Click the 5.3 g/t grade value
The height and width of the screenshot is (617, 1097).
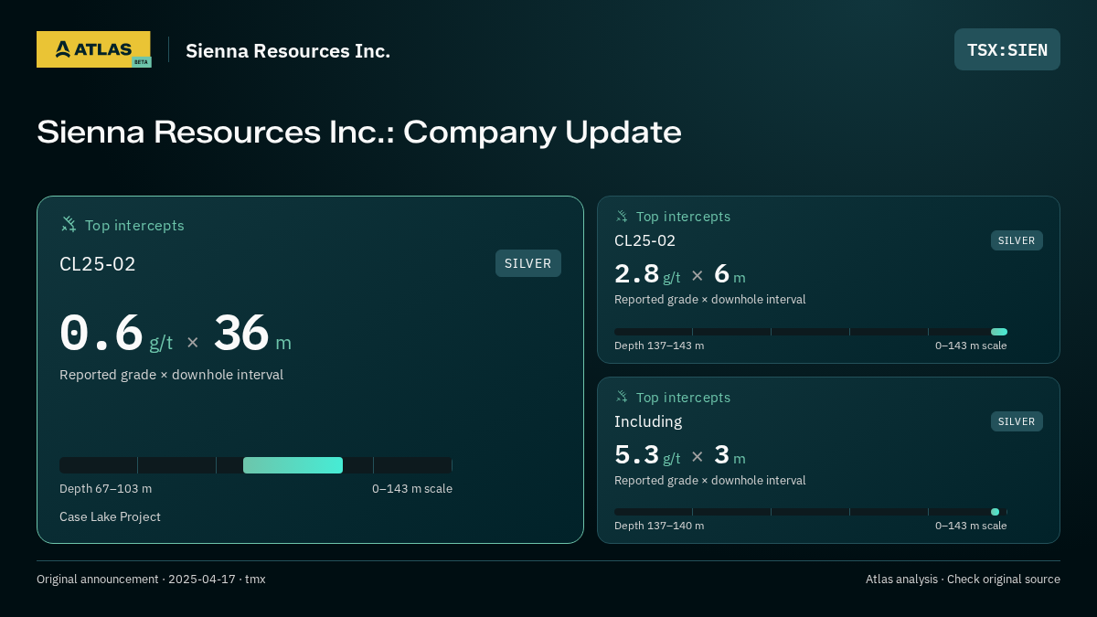[x=647, y=455]
